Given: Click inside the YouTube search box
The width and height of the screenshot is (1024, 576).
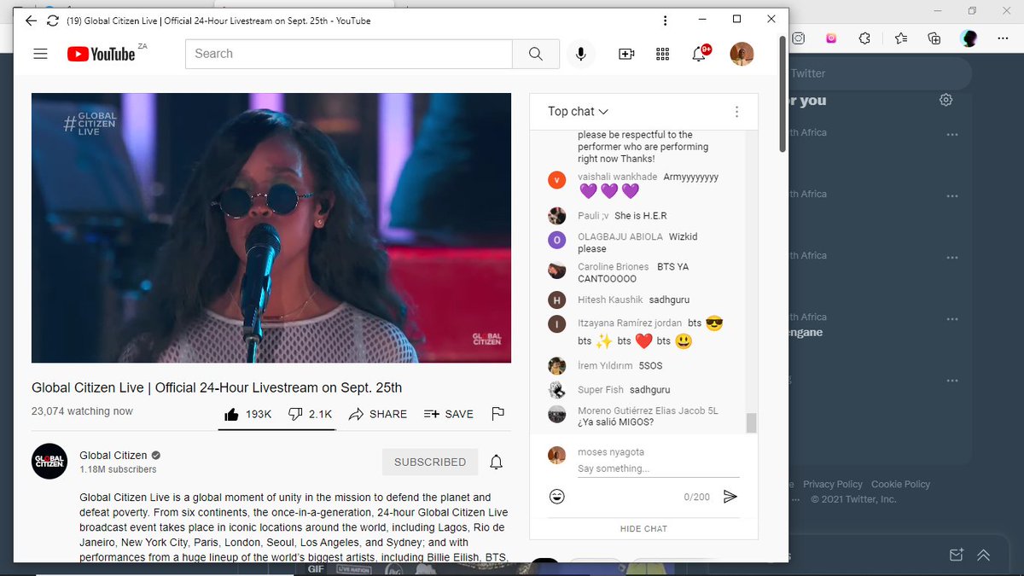Looking at the screenshot, I should pos(348,54).
